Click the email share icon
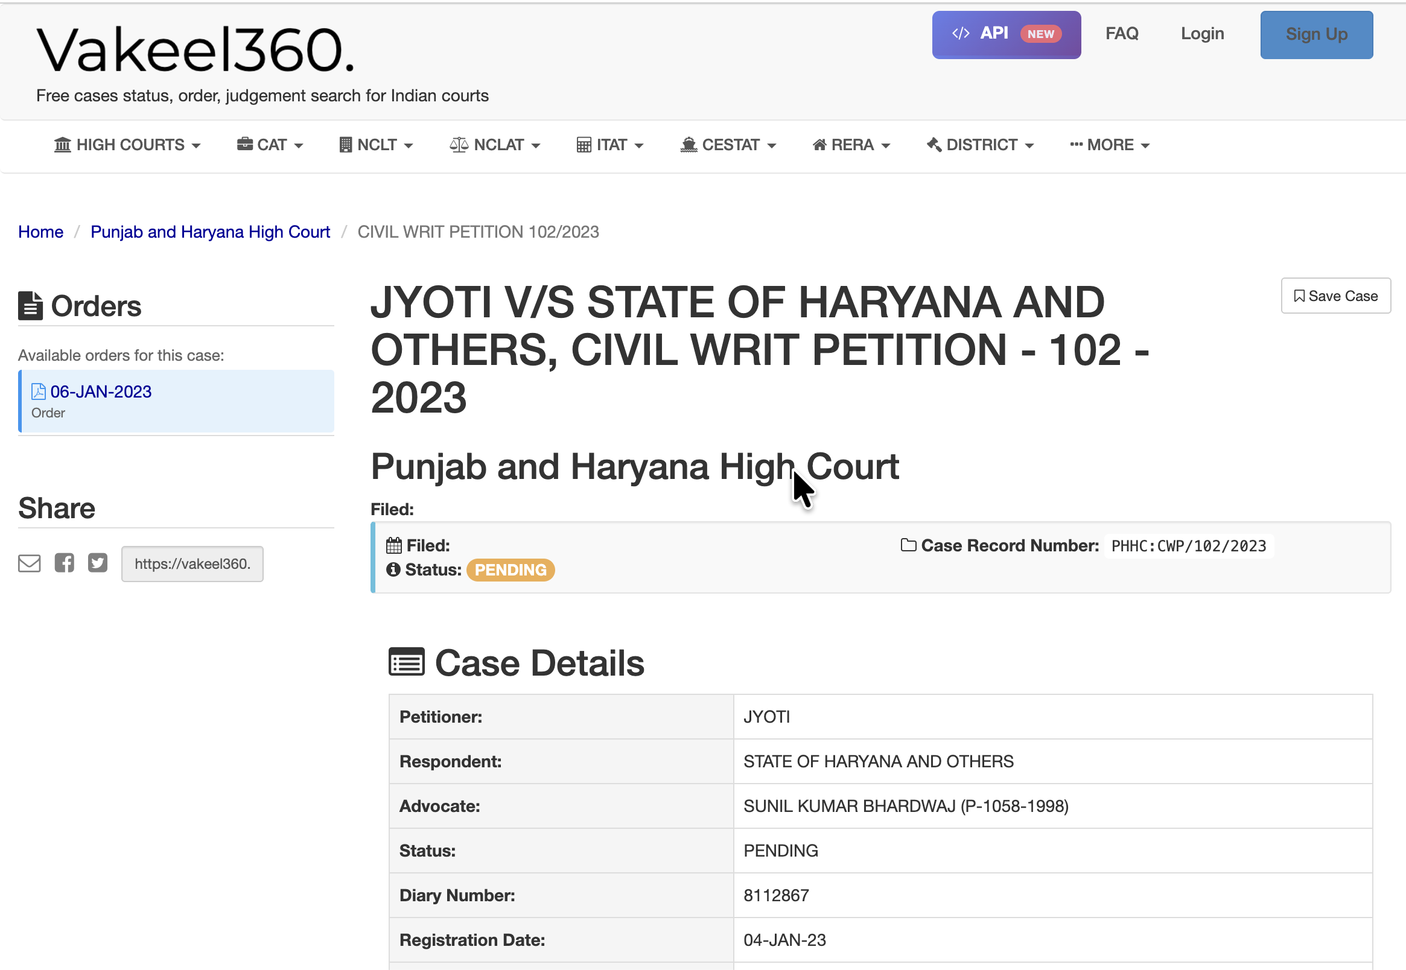 click(28, 563)
